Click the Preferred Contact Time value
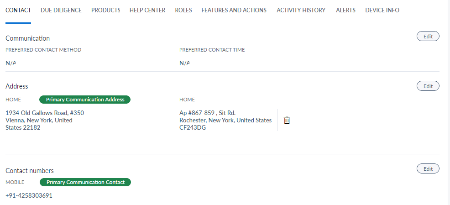 (184, 63)
